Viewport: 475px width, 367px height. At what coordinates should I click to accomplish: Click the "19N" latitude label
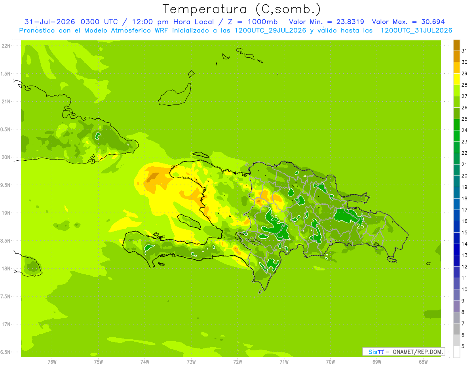pos(6,213)
